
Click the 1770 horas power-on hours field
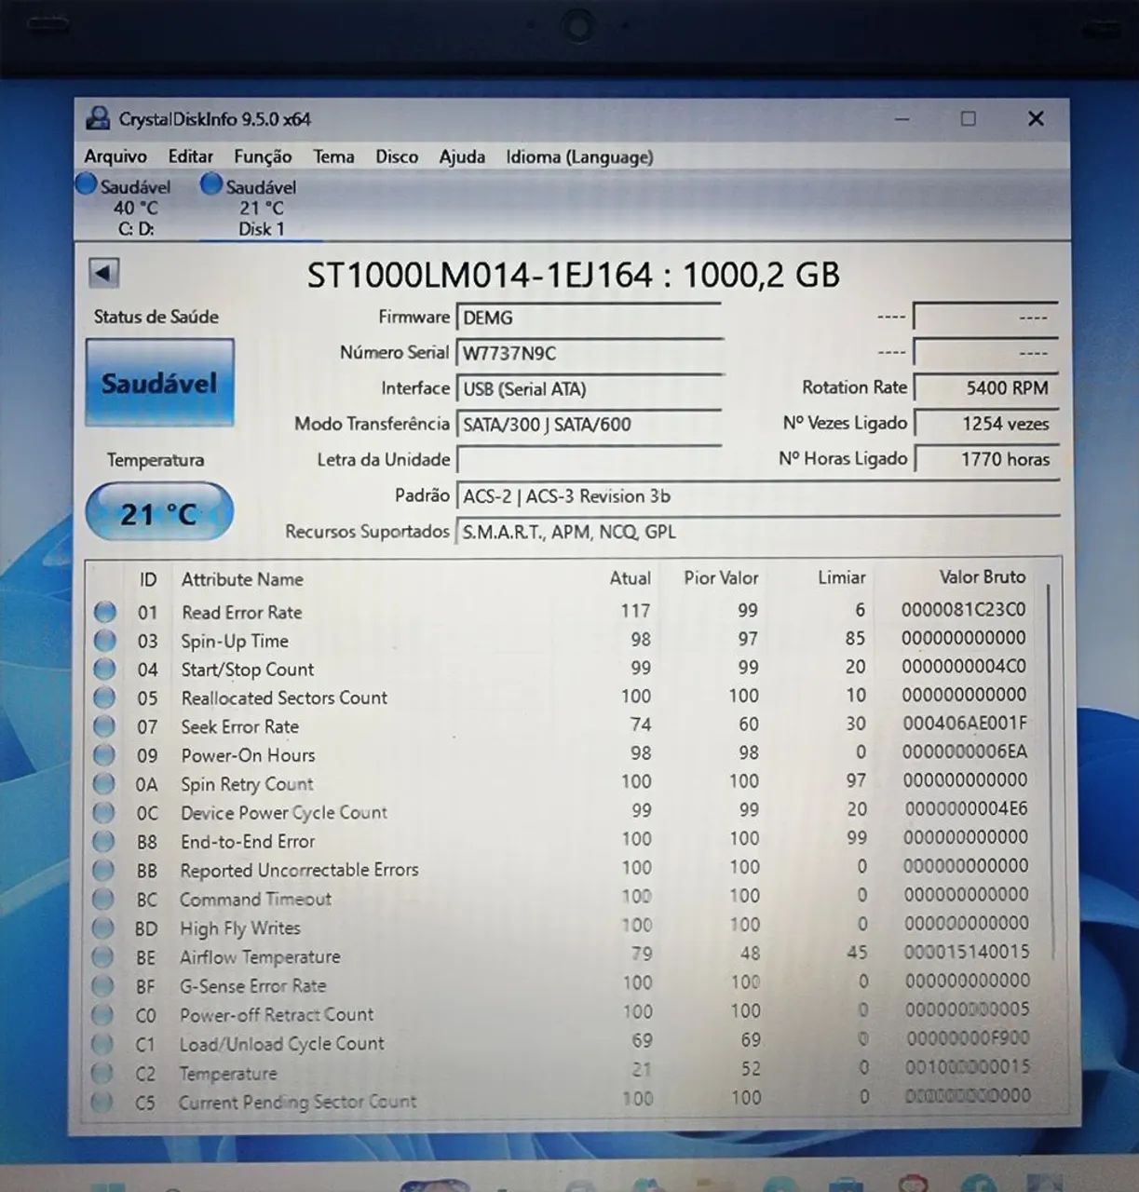986,458
